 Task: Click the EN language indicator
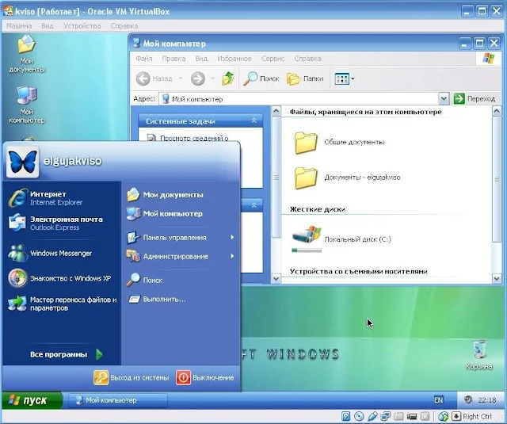(438, 400)
